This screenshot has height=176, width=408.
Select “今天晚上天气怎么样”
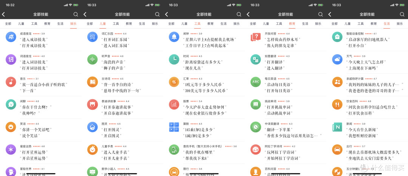[366, 62]
